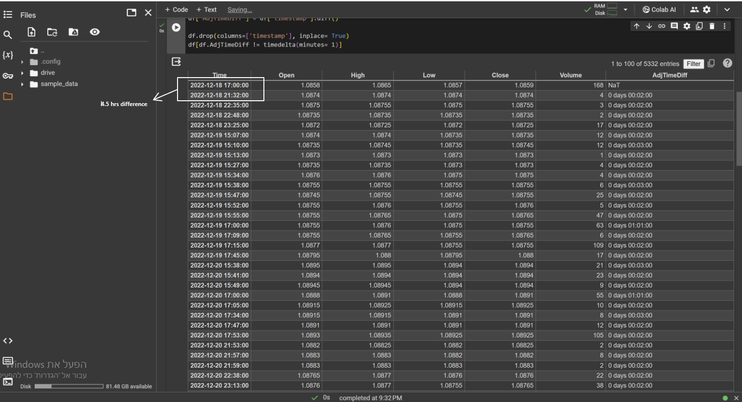Open the terminal icon at bottom left
The image size is (742, 402).
[x=8, y=382]
